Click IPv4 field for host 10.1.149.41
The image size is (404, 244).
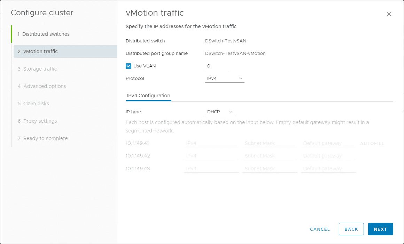click(211, 143)
